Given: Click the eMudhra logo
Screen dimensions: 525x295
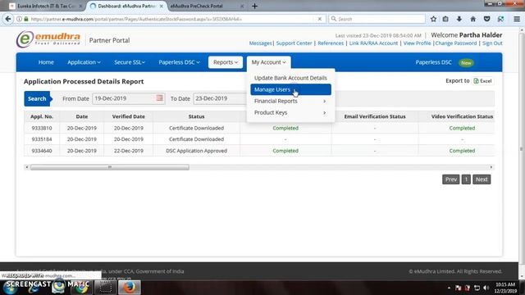Looking at the screenshot, I should [48, 39].
